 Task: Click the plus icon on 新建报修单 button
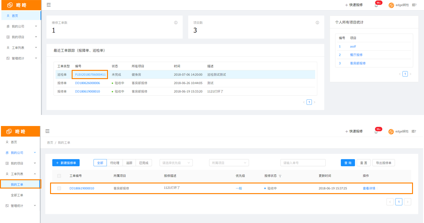57,163
